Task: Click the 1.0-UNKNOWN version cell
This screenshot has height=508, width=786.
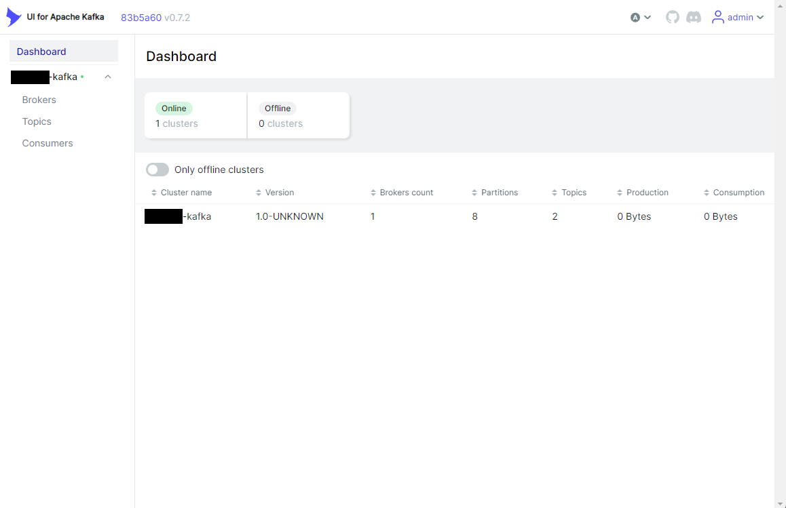Action: (x=290, y=216)
